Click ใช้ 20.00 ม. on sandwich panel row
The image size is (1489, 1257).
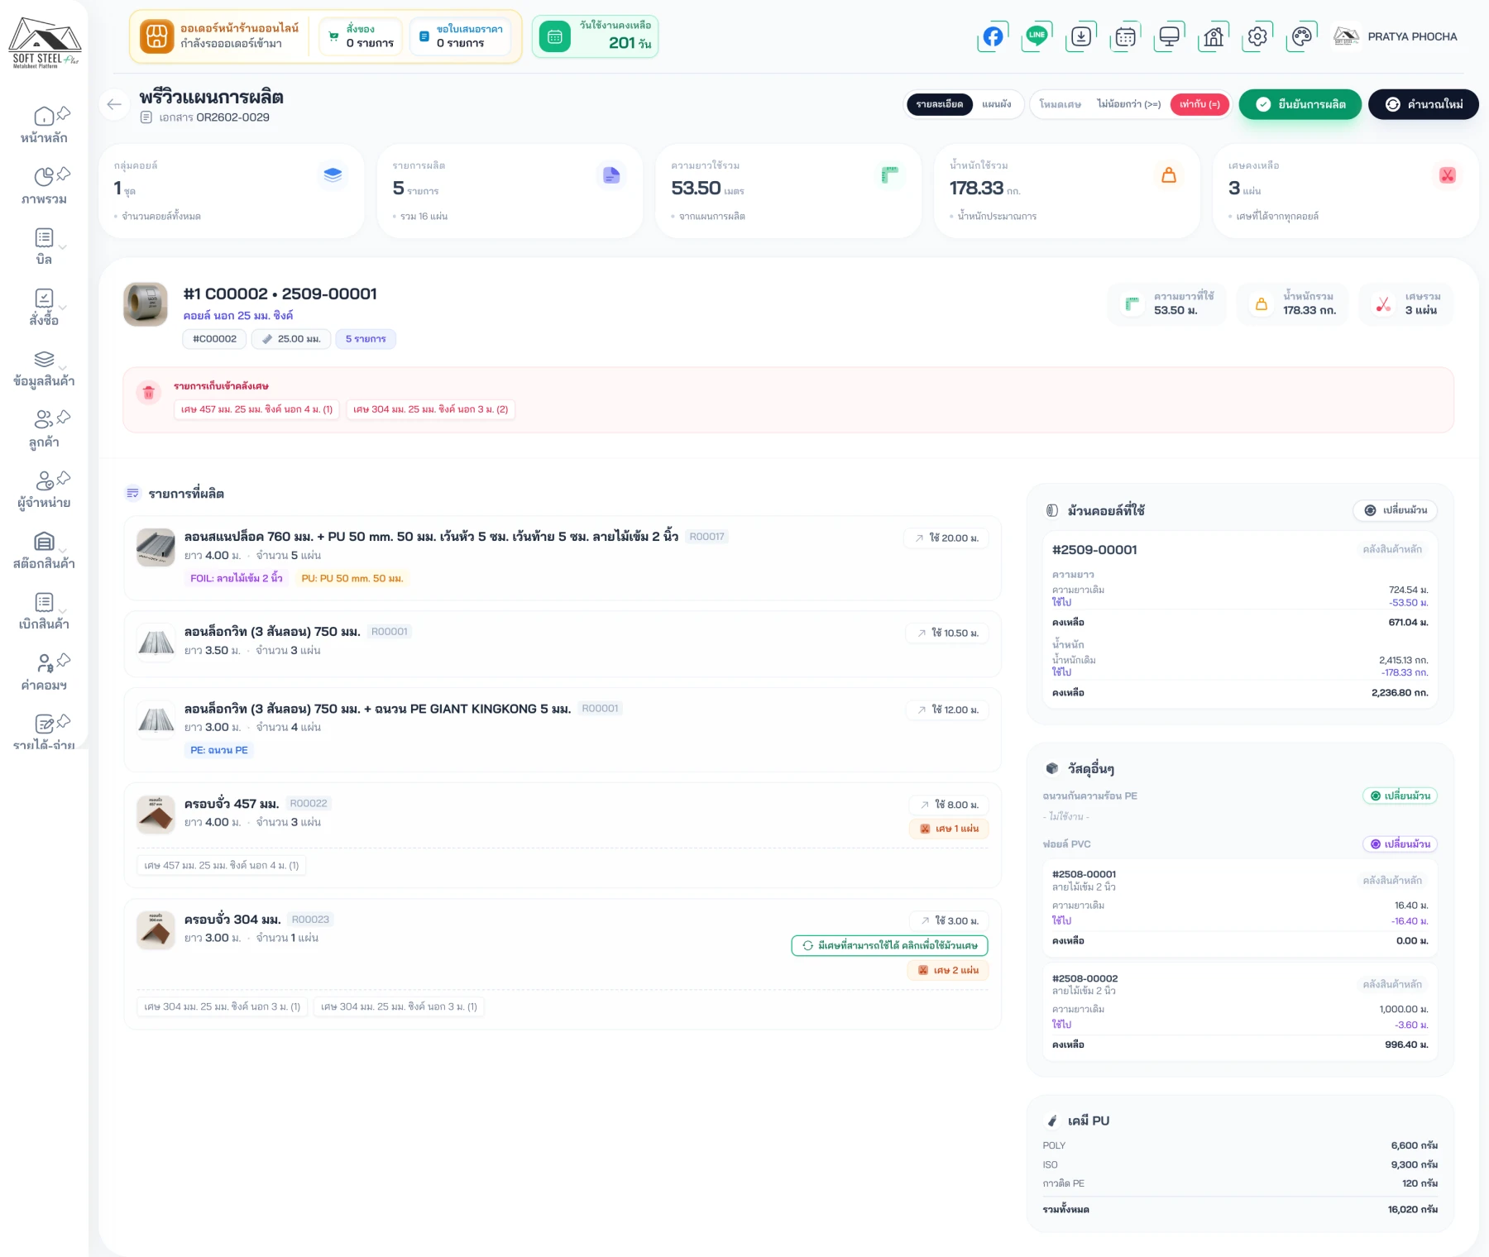click(946, 538)
